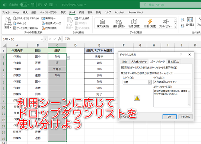Screen dimensions: 201x144
Task: Click cell 作業A in column A
Action: coord(17,57)
